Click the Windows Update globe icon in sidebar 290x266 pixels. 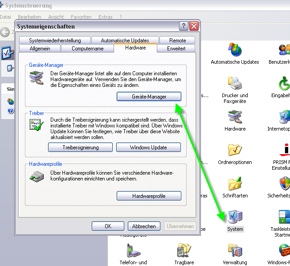click(x=10, y=102)
